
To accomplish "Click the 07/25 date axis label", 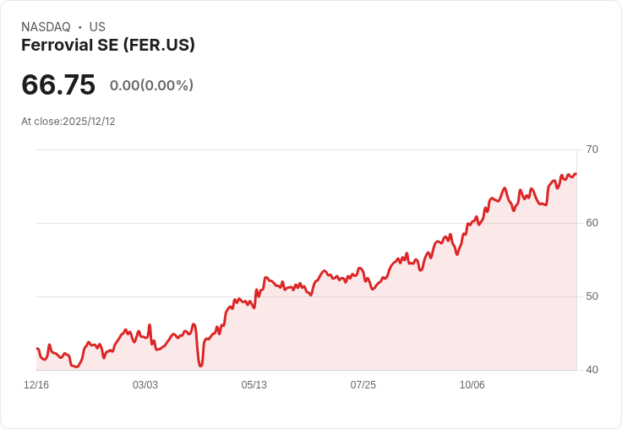I will [x=363, y=385].
